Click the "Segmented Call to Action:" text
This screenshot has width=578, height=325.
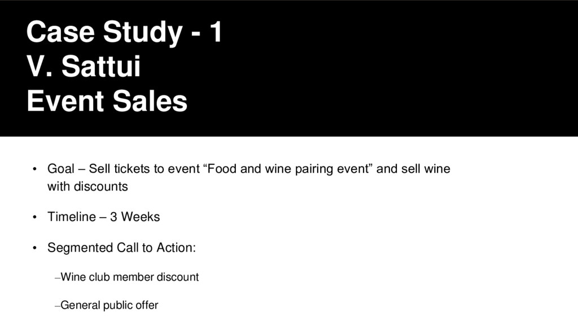(122, 248)
